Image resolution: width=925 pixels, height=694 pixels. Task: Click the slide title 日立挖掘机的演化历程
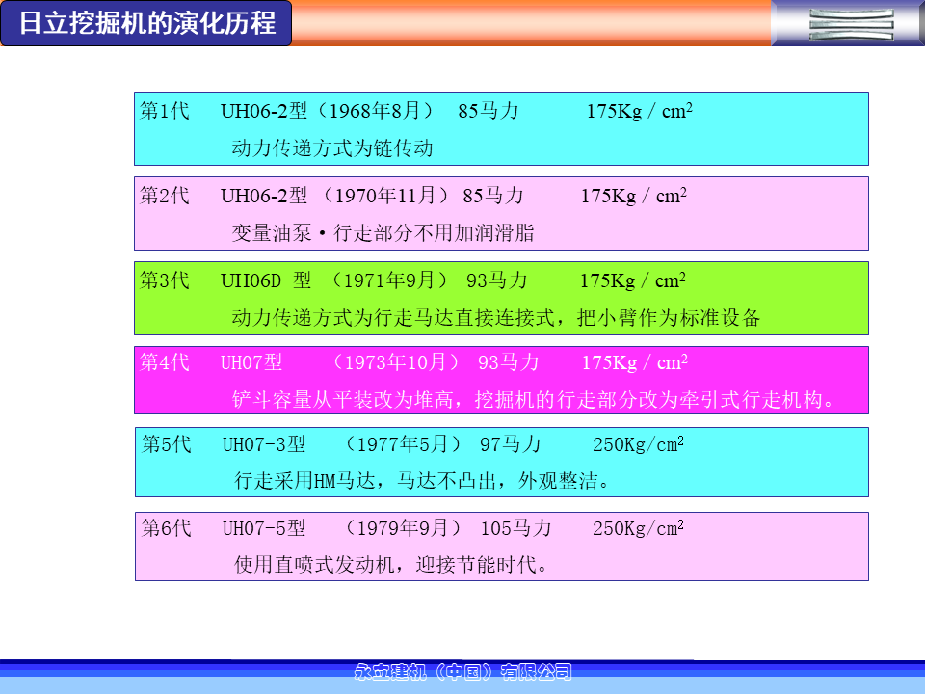coord(147,23)
